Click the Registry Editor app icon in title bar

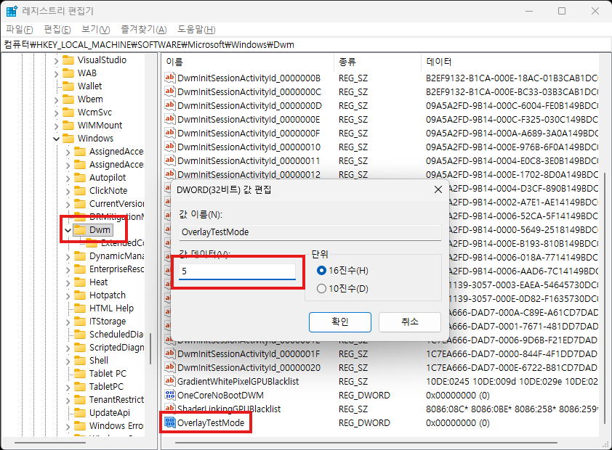point(12,11)
